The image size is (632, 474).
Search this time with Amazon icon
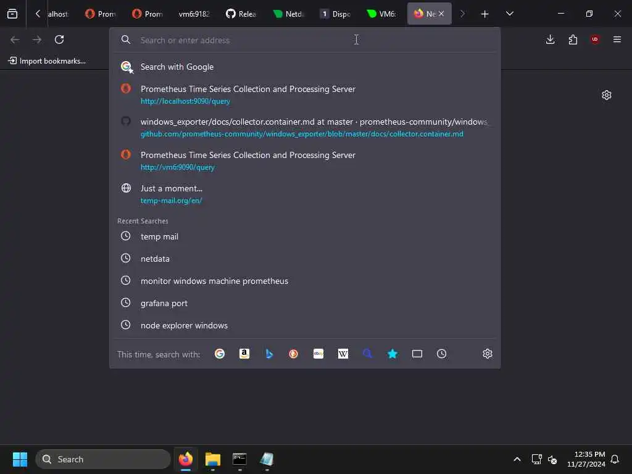(244, 354)
